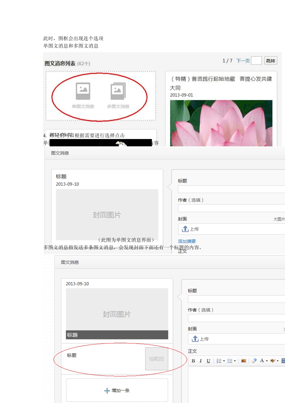The image size is (285, 403).
Task: Click the 作者 field in multi-message editor
Action: (x=236, y=318)
